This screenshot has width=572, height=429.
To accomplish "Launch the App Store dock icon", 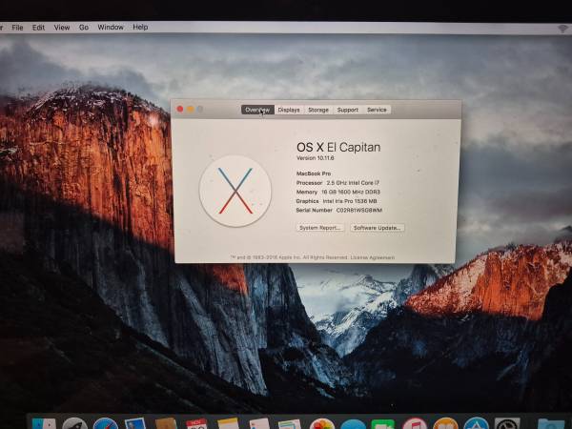I will [x=475, y=424].
